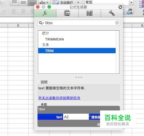
Task: Open the reference tools tab
Action: (x=90, y=13)
